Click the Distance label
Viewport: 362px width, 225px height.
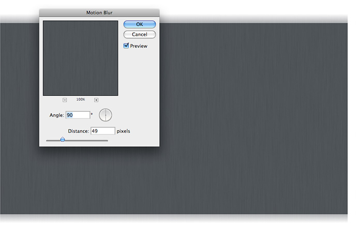(78, 131)
